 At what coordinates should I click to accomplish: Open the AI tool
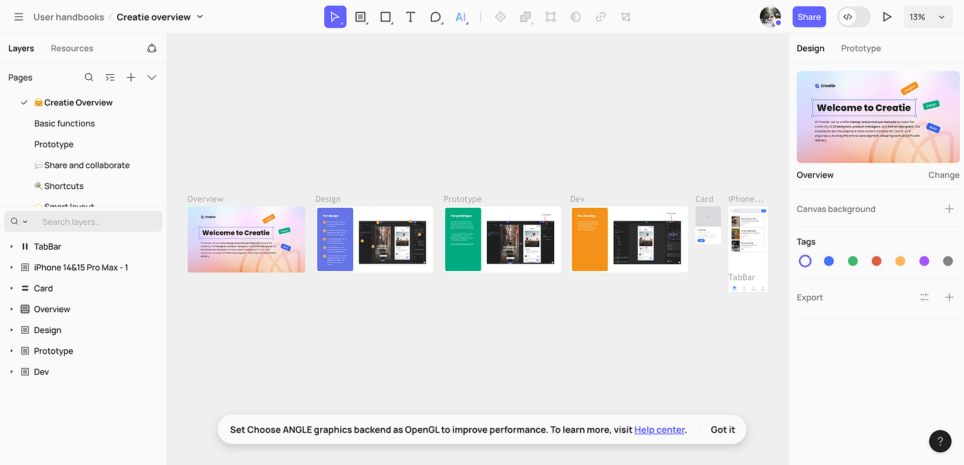[x=461, y=17]
